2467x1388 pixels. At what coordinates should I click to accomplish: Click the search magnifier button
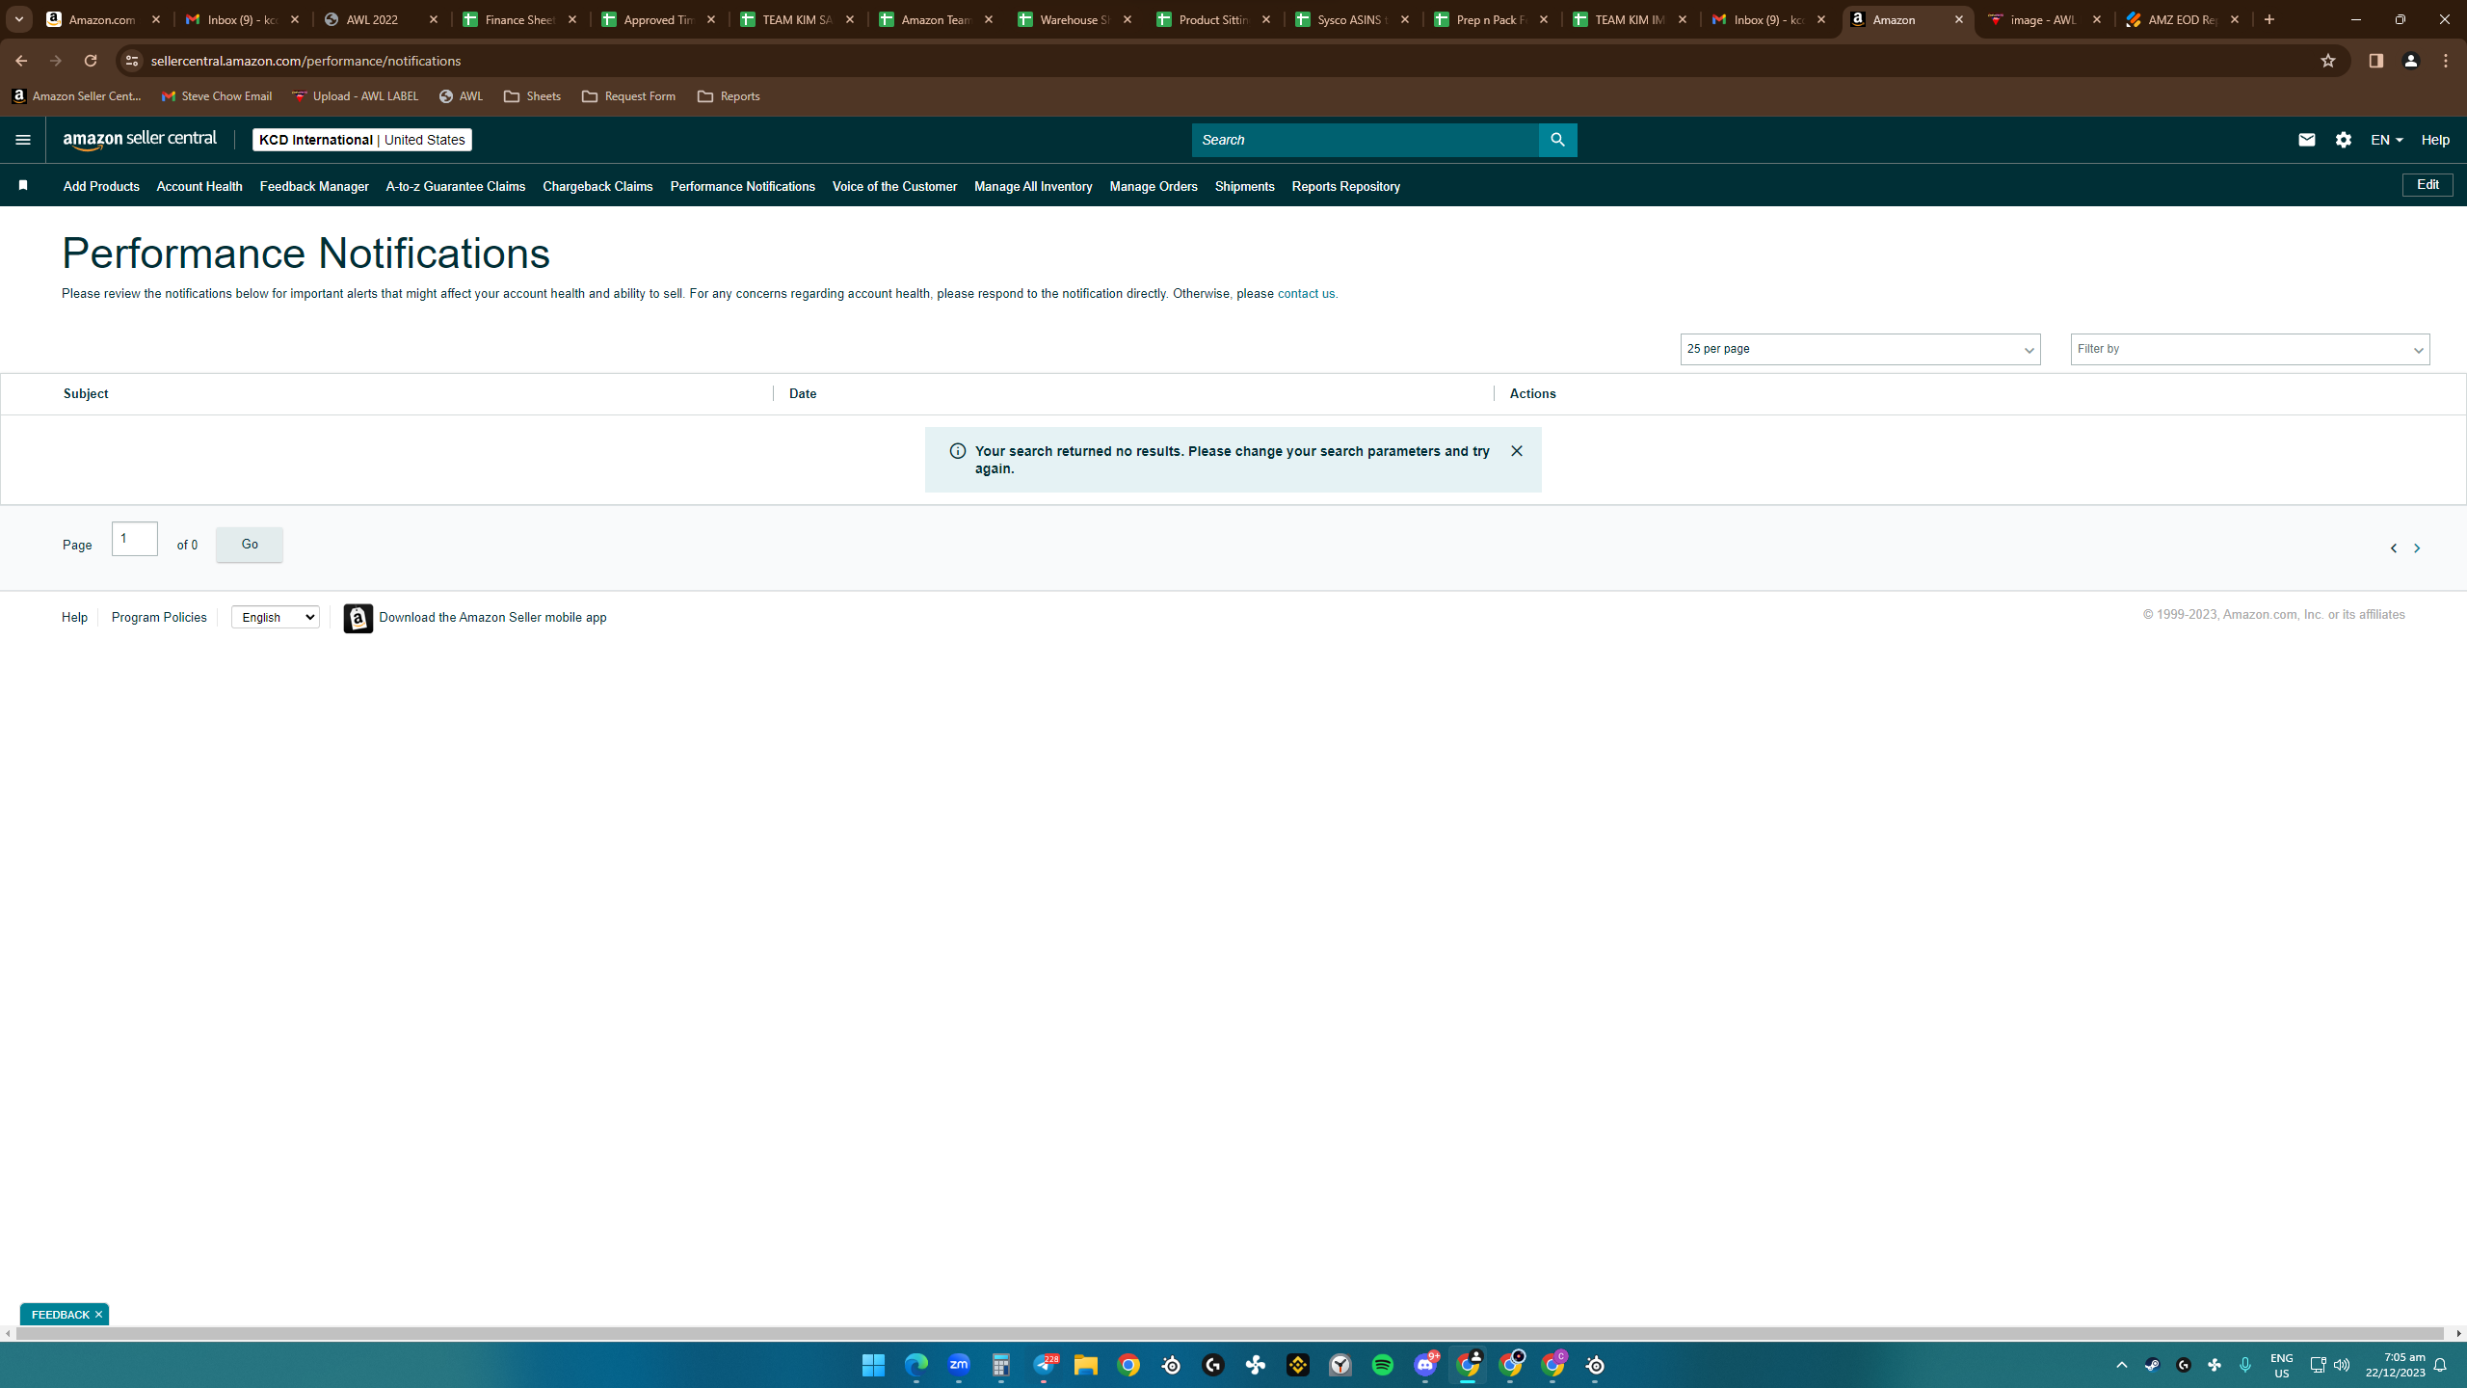(1557, 140)
